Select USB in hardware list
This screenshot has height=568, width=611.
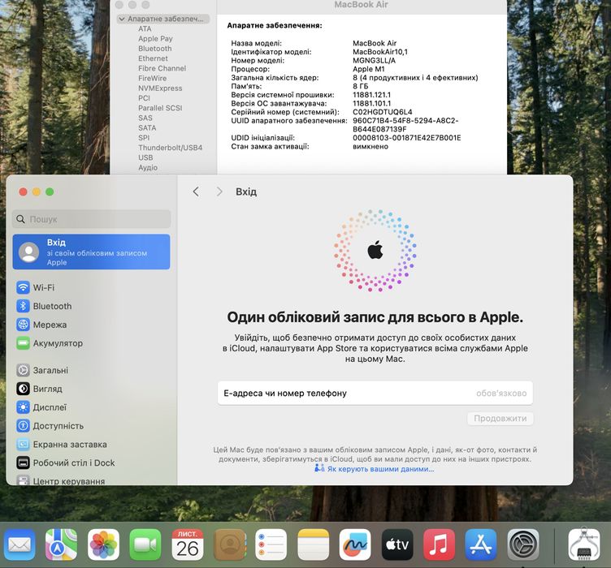tap(145, 157)
